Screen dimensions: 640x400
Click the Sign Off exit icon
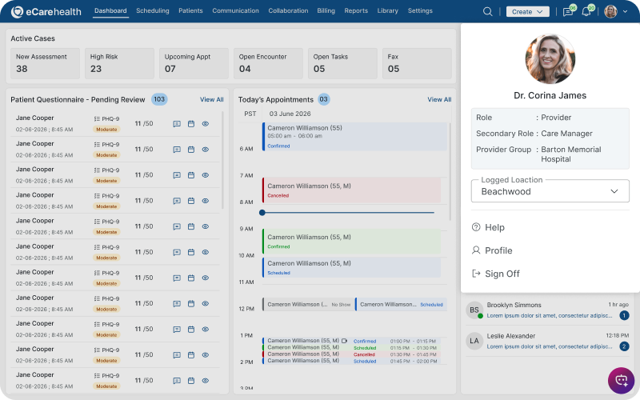pos(476,274)
